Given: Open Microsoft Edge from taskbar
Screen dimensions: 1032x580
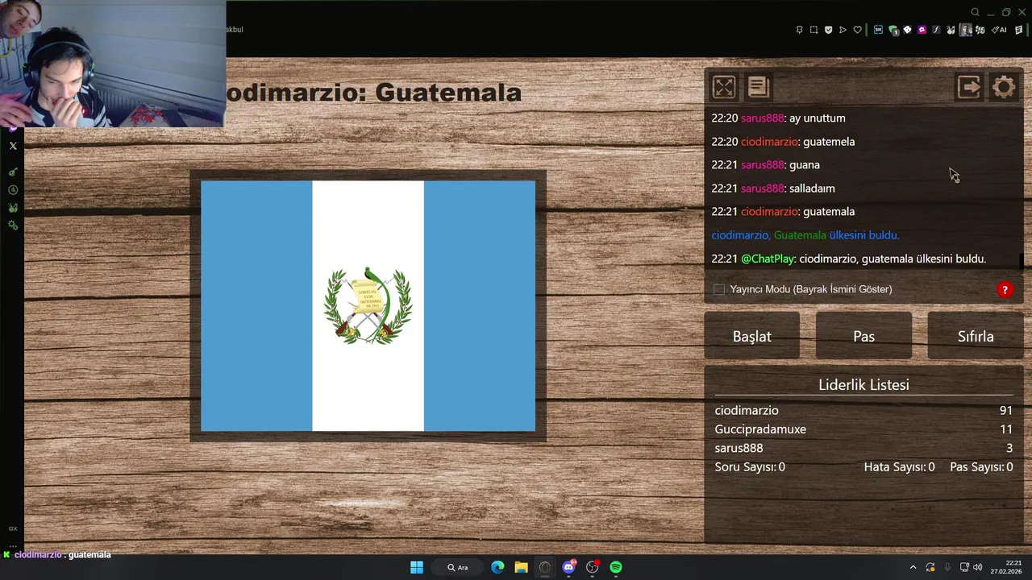Looking at the screenshot, I should pos(497,567).
